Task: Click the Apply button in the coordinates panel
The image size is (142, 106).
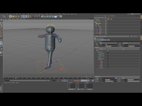Action: click(89, 89)
